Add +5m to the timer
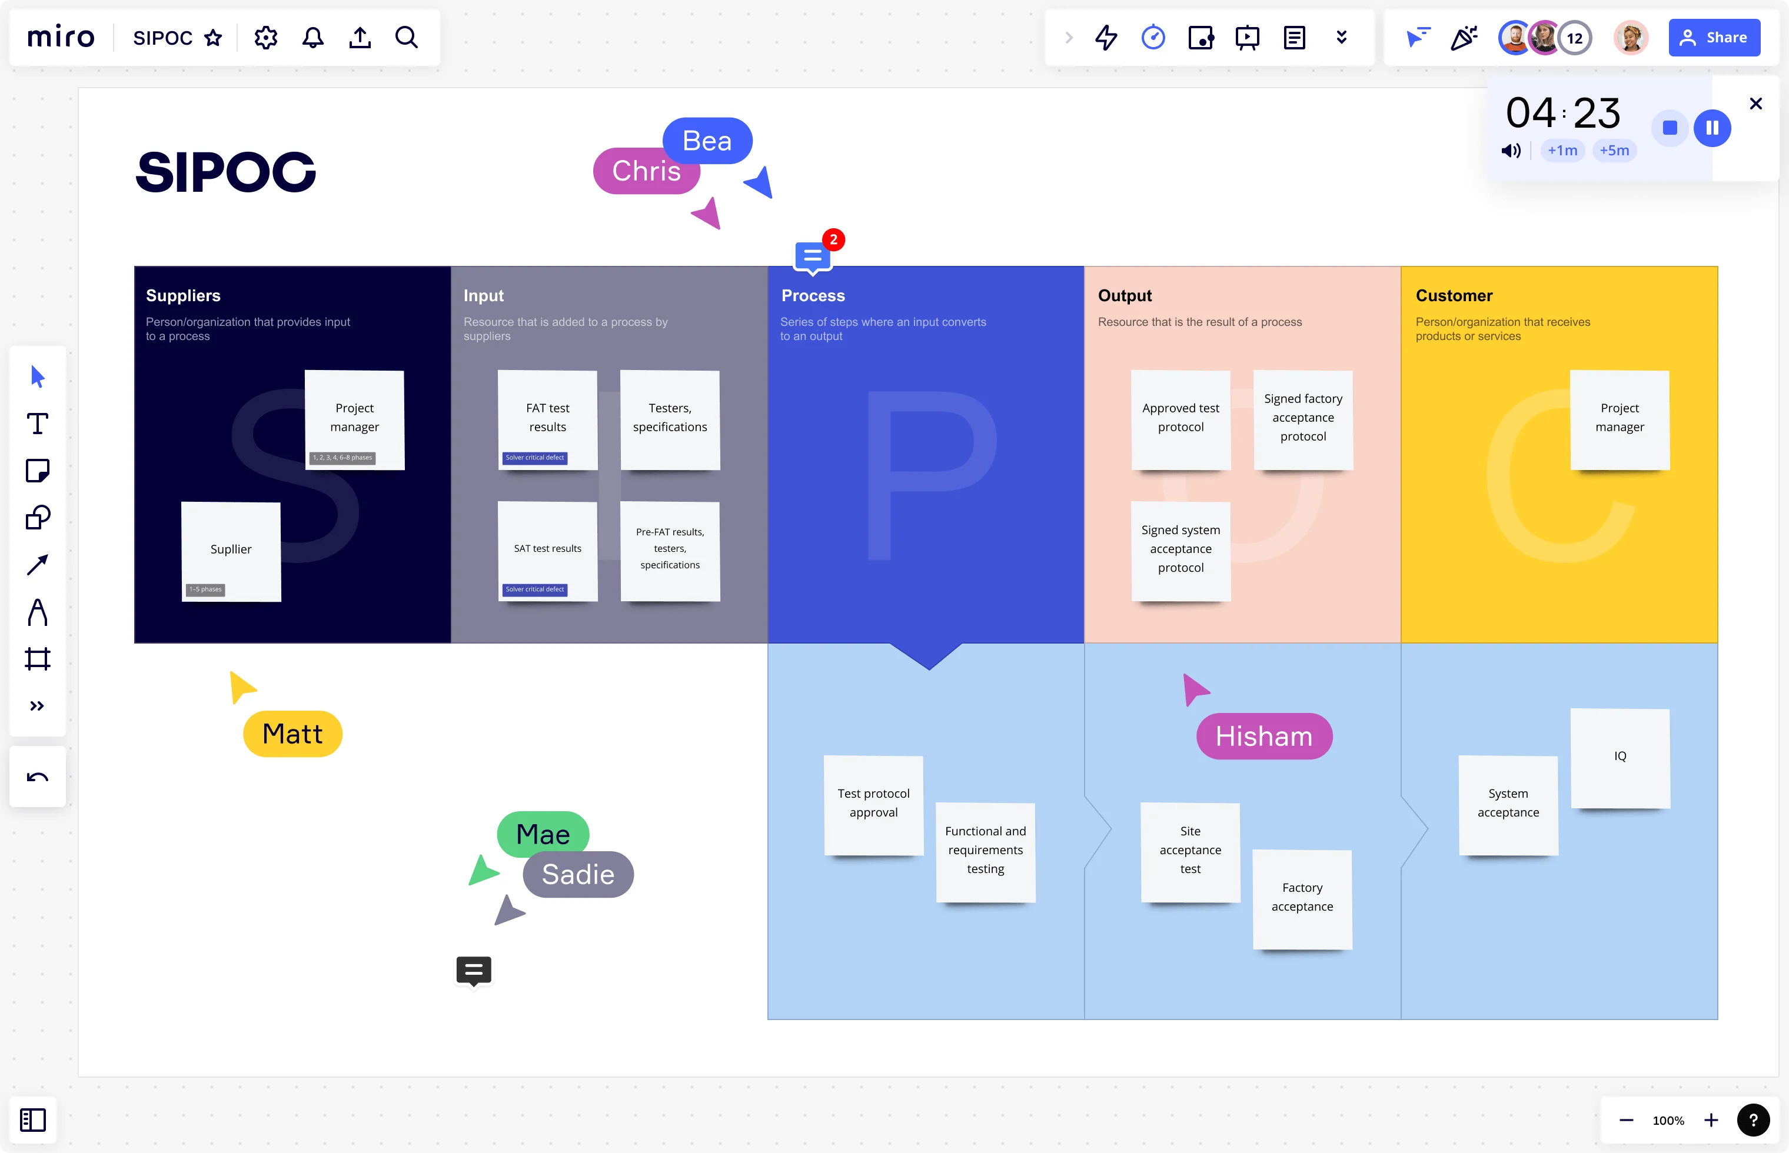The width and height of the screenshot is (1789, 1153). click(x=1614, y=151)
